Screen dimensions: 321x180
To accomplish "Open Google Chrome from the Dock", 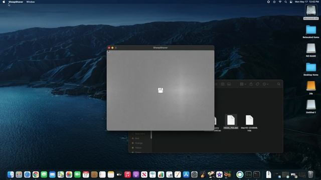I will [x=36, y=174].
